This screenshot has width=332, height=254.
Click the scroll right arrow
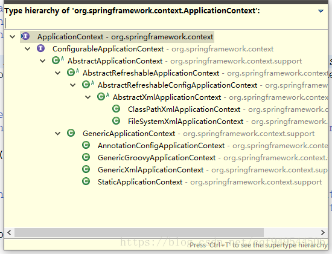(x=323, y=232)
